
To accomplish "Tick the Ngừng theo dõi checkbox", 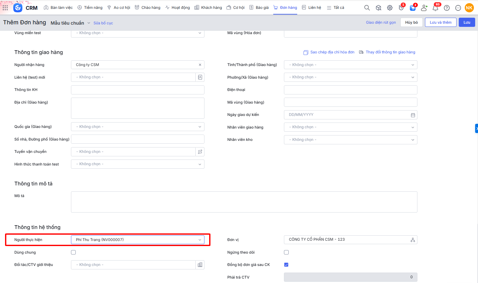I will [x=286, y=252].
